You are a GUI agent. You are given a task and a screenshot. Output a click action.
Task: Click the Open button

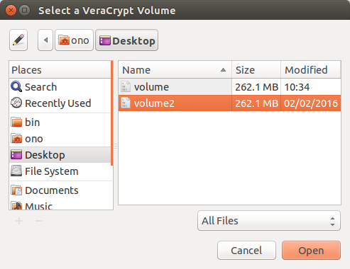pyautogui.click(x=311, y=251)
